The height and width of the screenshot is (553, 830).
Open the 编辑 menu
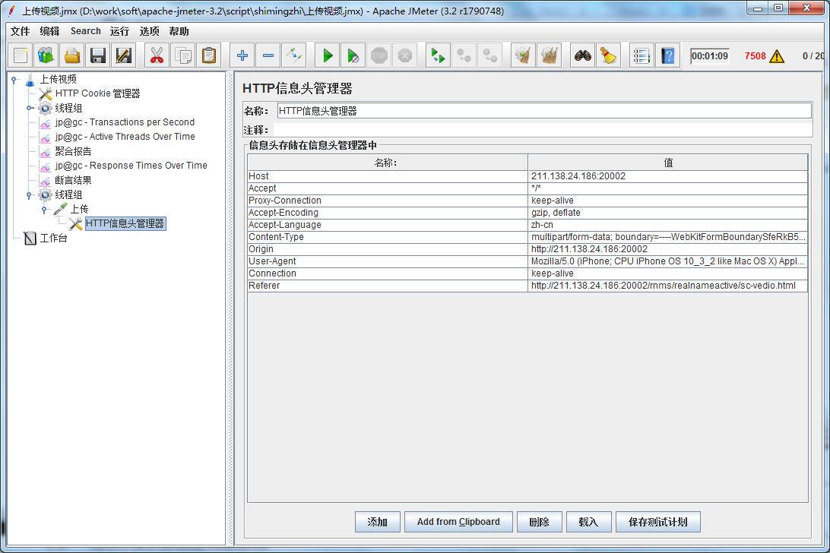click(x=49, y=31)
